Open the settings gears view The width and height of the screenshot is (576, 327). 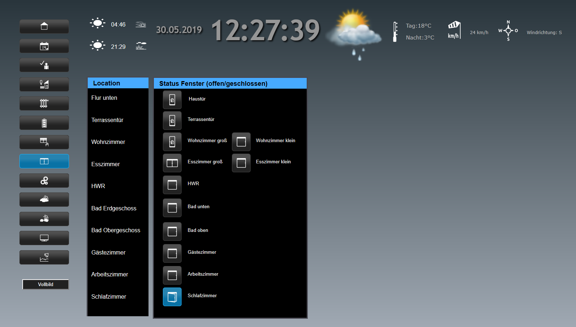coord(44,181)
